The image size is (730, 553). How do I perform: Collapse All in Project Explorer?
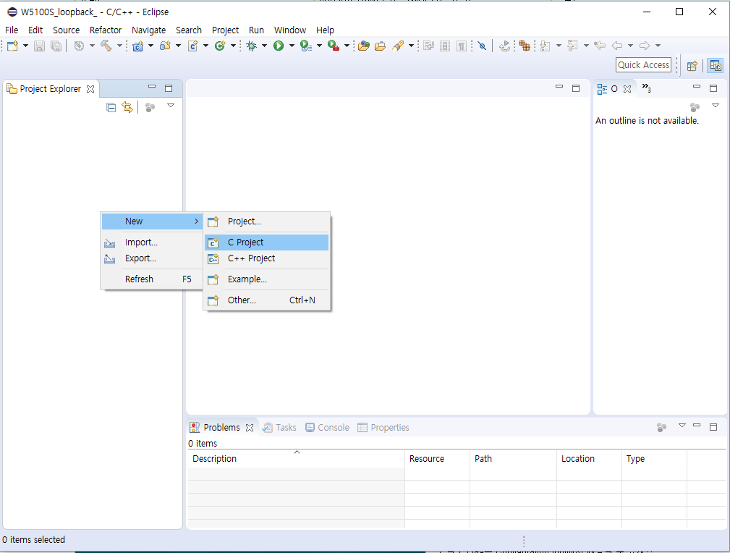[111, 108]
